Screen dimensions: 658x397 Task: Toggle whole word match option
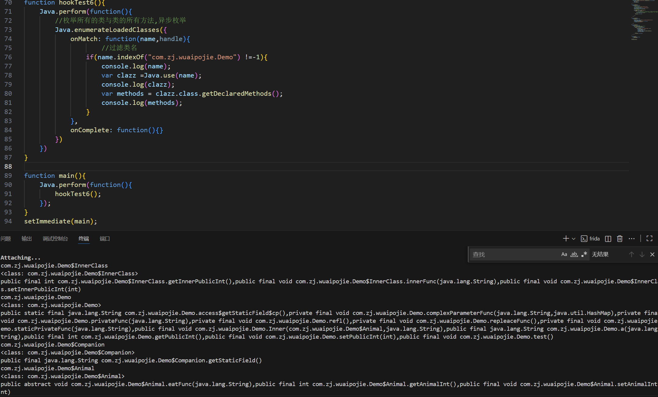click(x=574, y=254)
